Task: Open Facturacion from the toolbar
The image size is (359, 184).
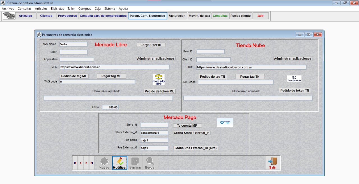Action: [x=177, y=16]
